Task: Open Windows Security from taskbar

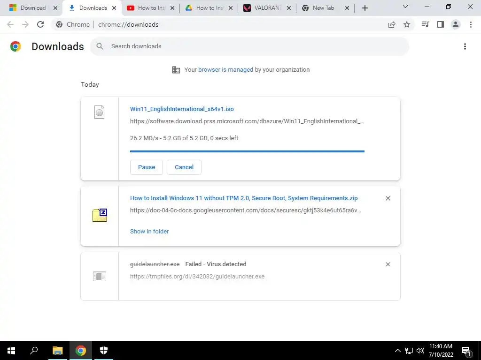Action: pyautogui.click(x=104, y=351)
